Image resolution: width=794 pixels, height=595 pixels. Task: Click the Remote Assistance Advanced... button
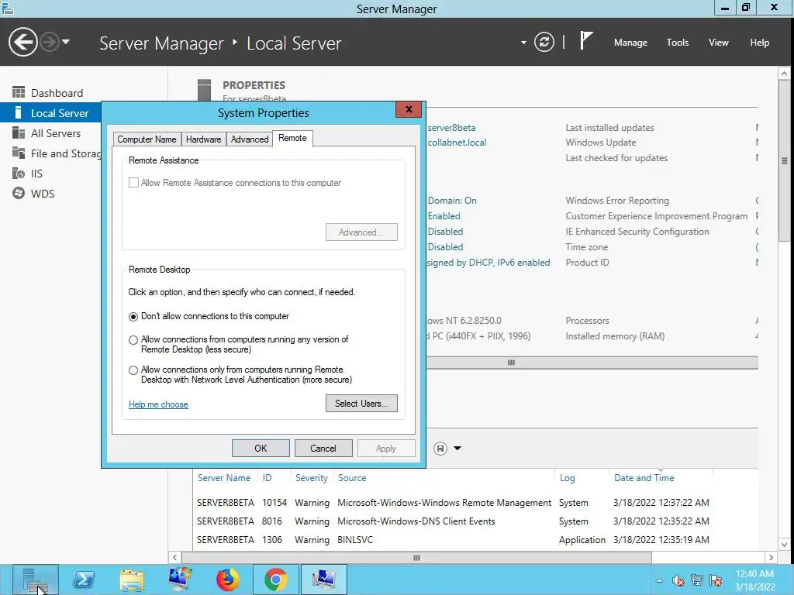tap(361, 232)
